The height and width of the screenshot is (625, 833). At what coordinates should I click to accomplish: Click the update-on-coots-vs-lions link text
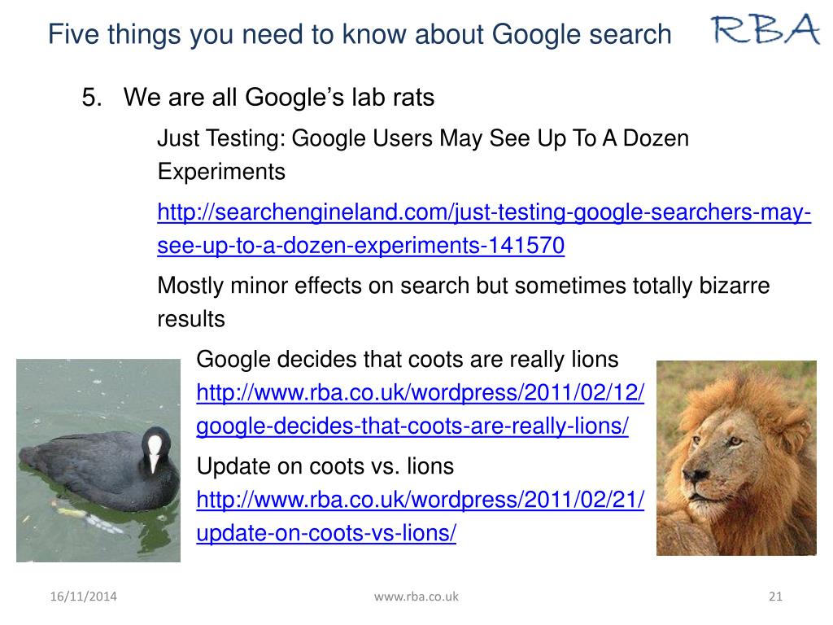326,533
